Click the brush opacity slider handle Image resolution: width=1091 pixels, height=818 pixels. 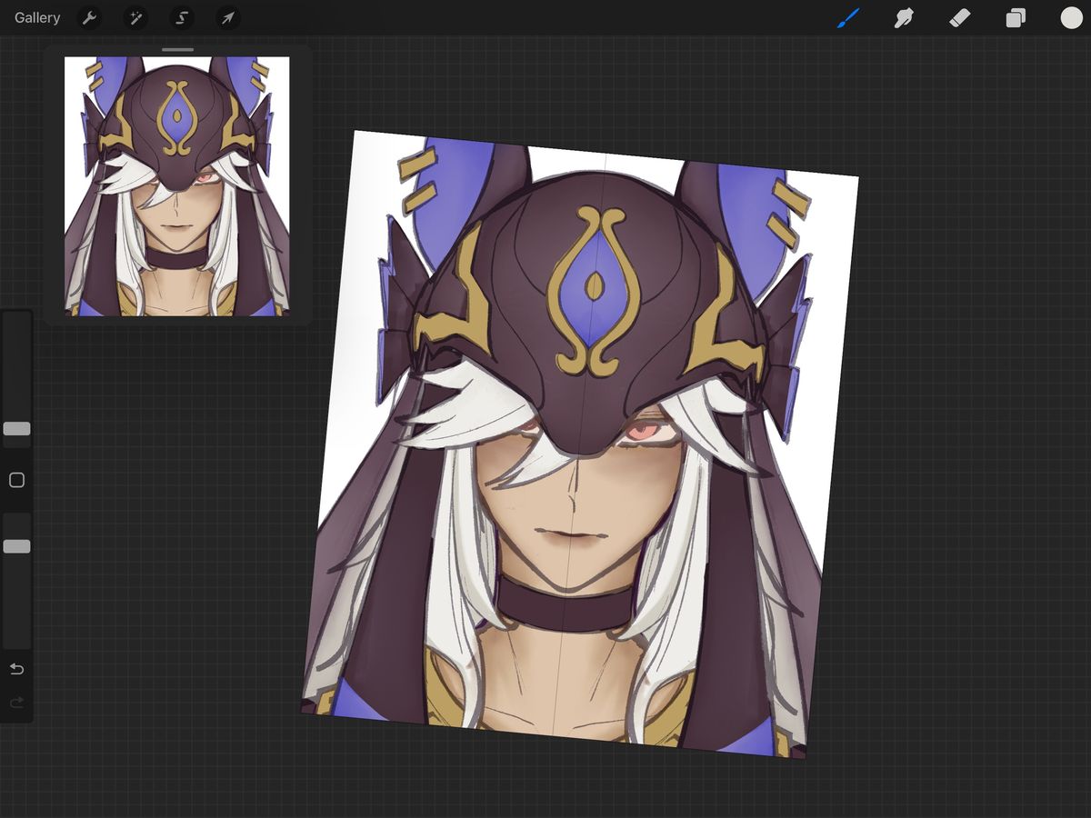click(x=16, y=546)
